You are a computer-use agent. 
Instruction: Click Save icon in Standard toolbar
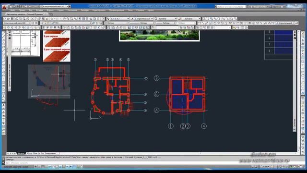pyautogui.click(x=12, y=19)
